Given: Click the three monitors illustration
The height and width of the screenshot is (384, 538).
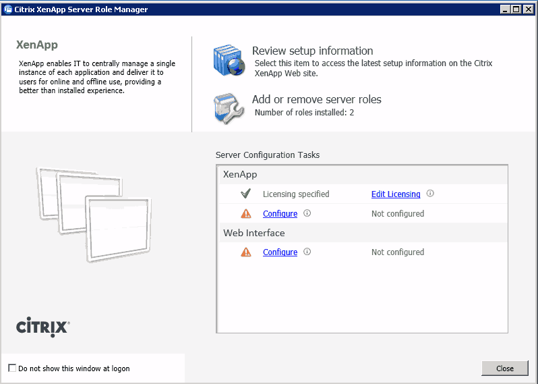Looking at the screenshot, I should [x=94, y=215].
